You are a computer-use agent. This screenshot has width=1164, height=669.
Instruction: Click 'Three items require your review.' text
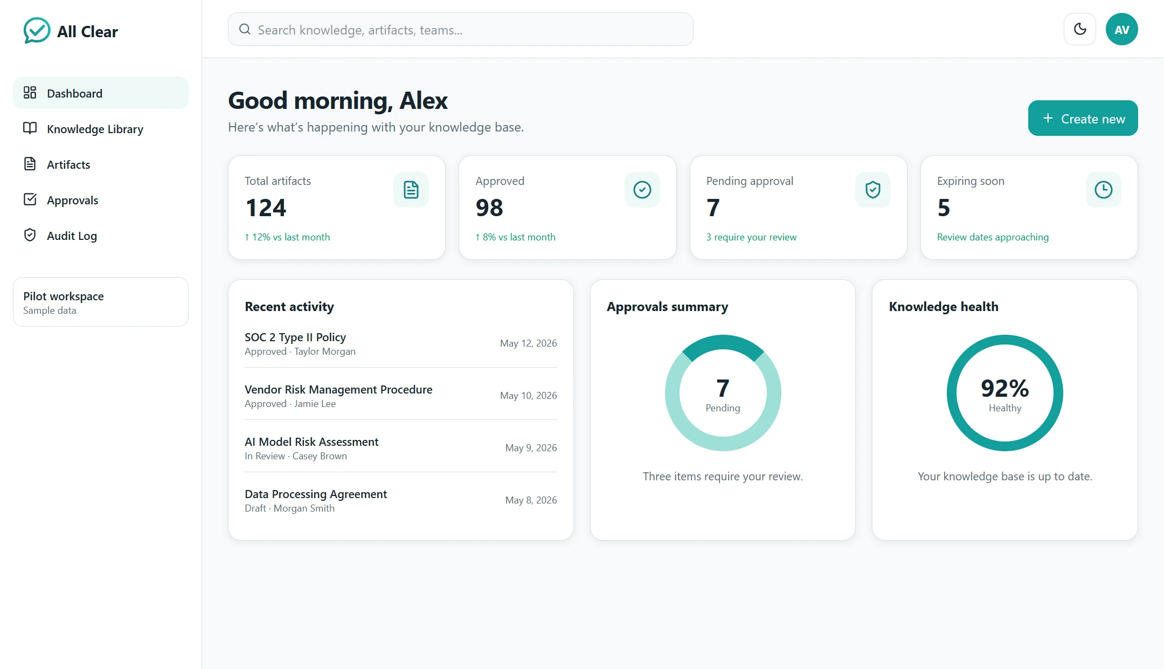click(x=723, y=477)
